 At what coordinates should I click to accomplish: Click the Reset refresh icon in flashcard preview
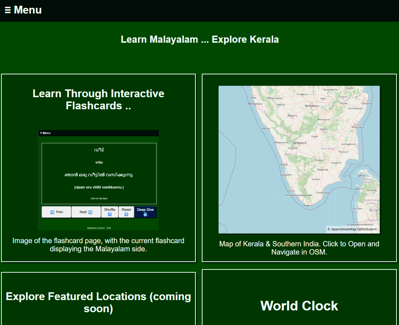tap(126, 214)
